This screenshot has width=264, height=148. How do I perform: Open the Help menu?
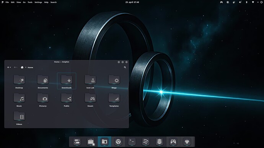pos(46,2)
